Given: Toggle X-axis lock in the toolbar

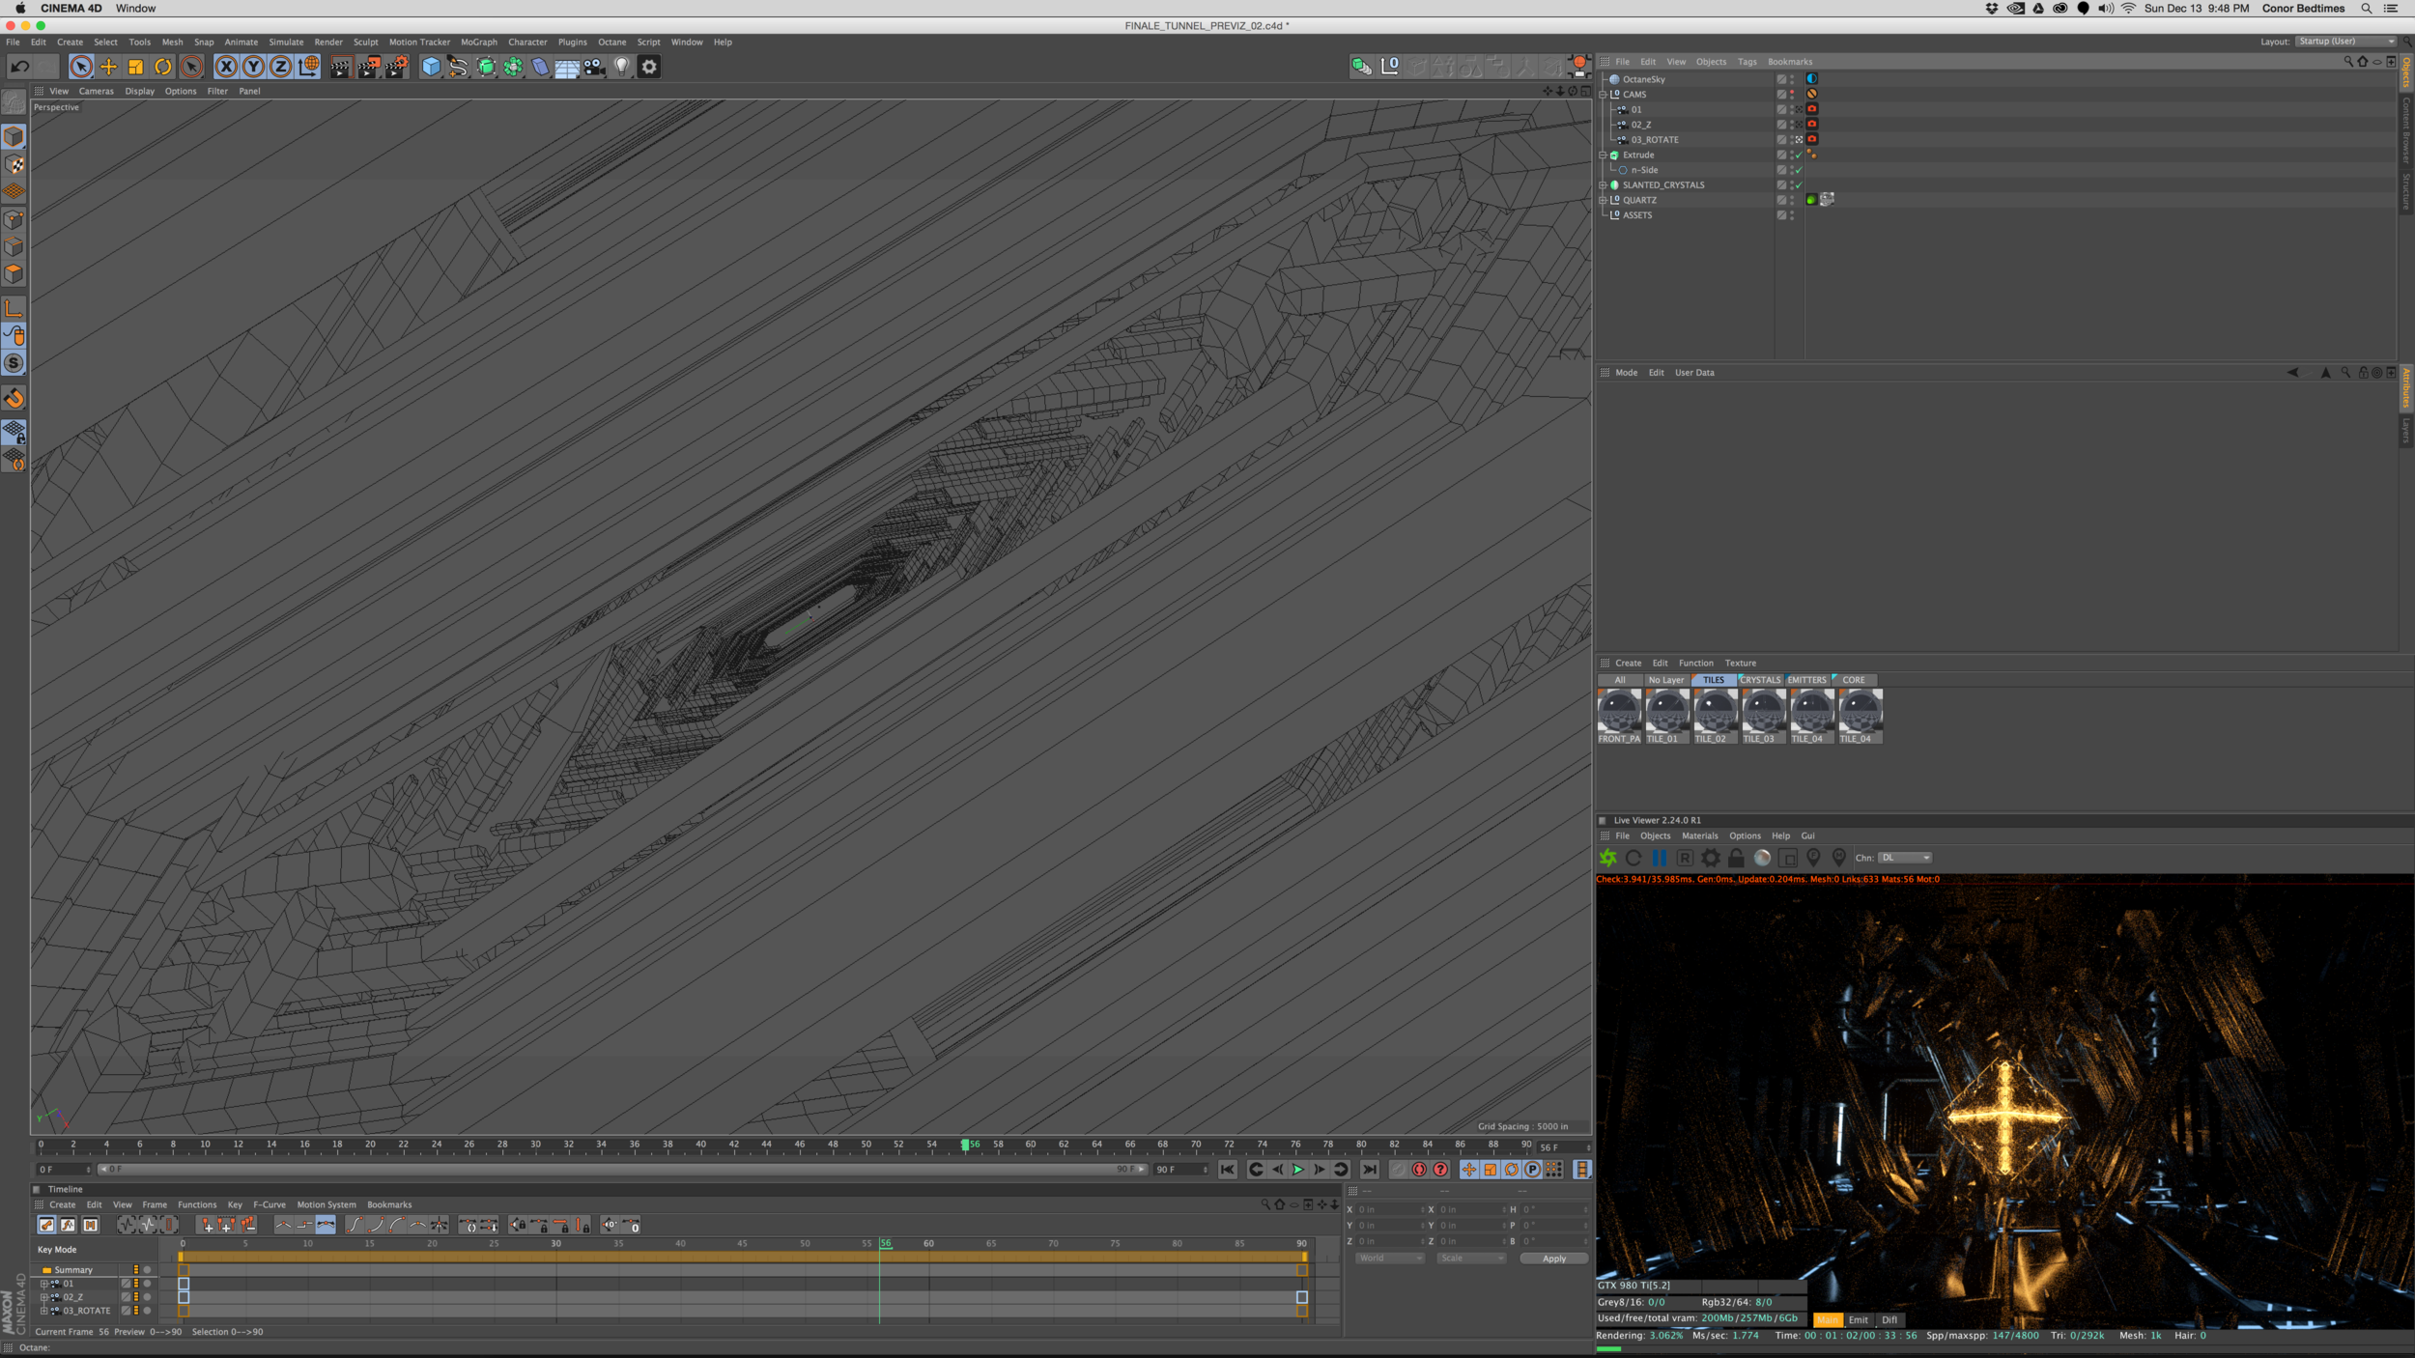Looking at the screenshot, I should point(226,67).
